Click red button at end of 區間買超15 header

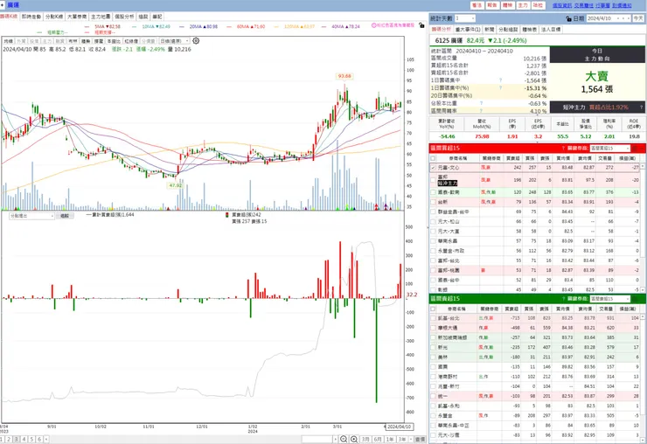[x=636, y=148]
